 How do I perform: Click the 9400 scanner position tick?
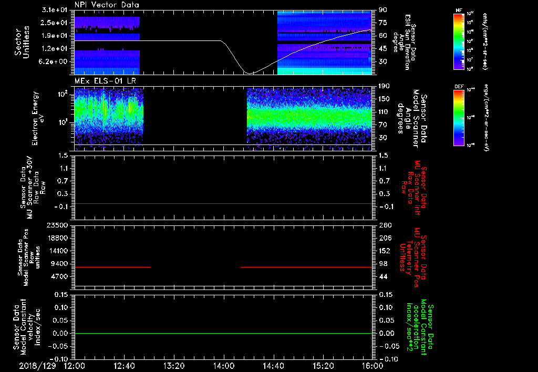click(x=59, y=264)
